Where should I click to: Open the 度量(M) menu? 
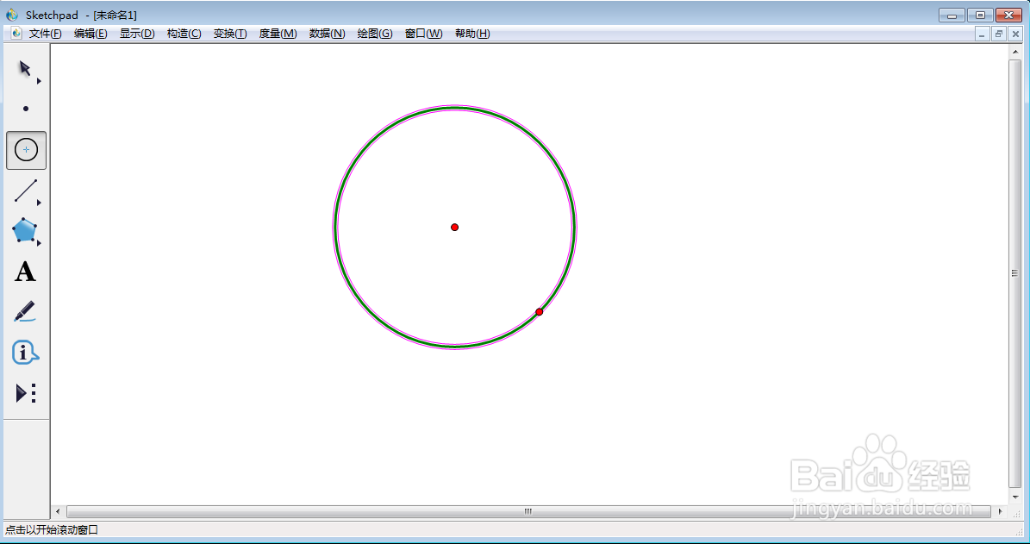click(278, 34)
